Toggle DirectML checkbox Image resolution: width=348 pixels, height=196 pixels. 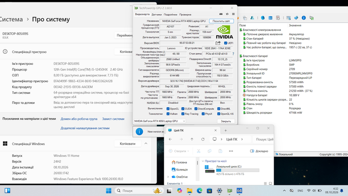pos(218,109)
